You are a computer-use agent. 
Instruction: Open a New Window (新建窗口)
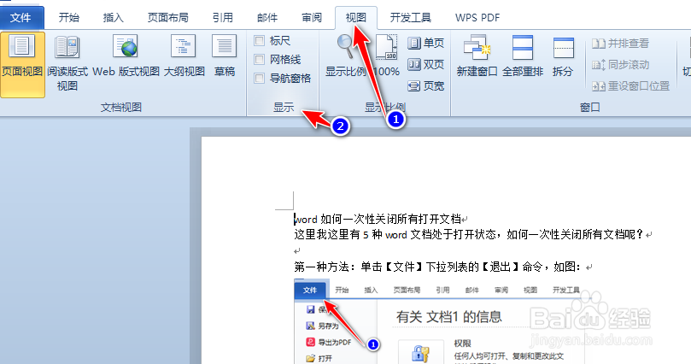(477, 56)
